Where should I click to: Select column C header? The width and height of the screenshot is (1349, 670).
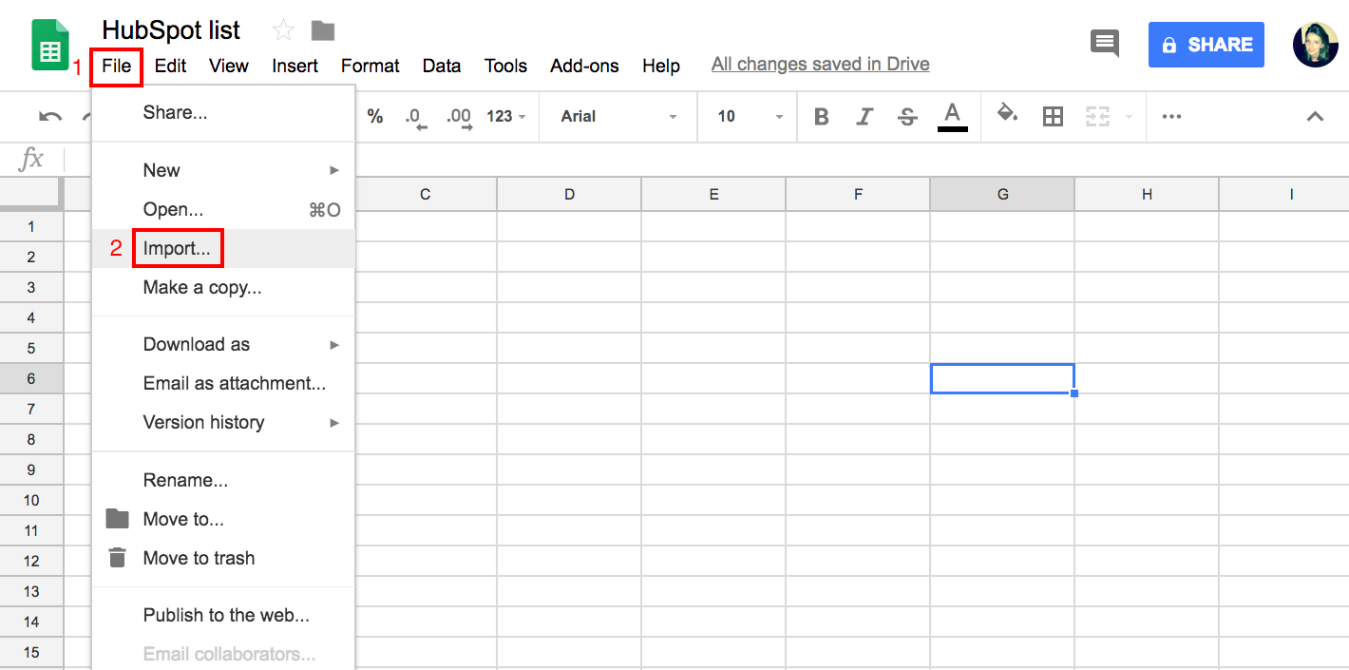[425, 194]
